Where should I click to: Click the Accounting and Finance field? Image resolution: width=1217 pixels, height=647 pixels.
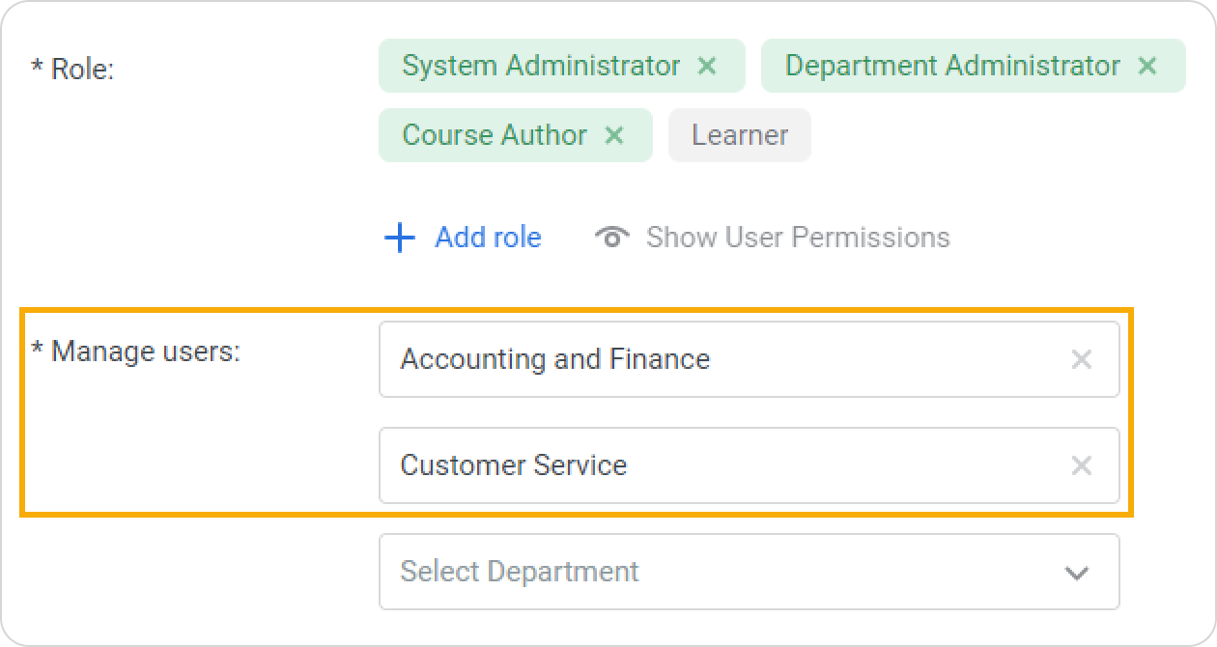click(x=715, y=359)
